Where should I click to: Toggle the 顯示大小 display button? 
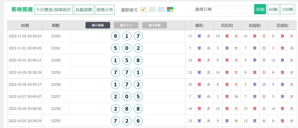[126, 25]
